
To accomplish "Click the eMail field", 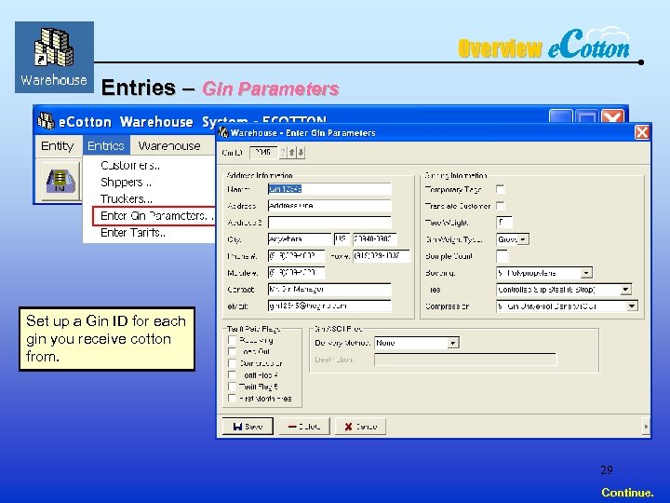I will click(329, 306).
